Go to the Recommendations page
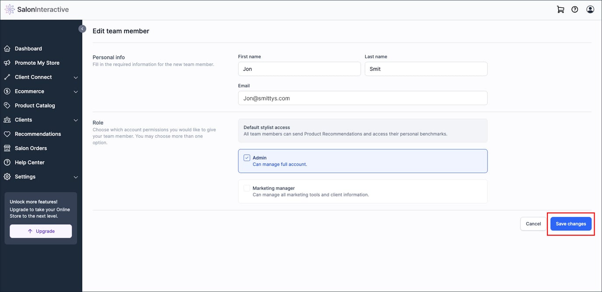602x292 pixels. pyautogui.click(x=39, y=134)
